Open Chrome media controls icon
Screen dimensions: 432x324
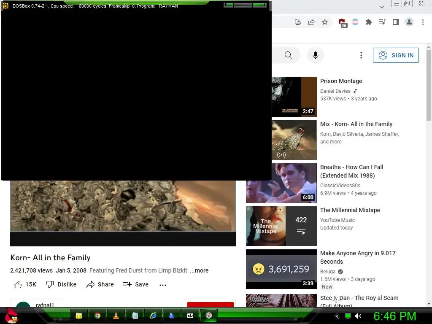click(x=382, y=22)
